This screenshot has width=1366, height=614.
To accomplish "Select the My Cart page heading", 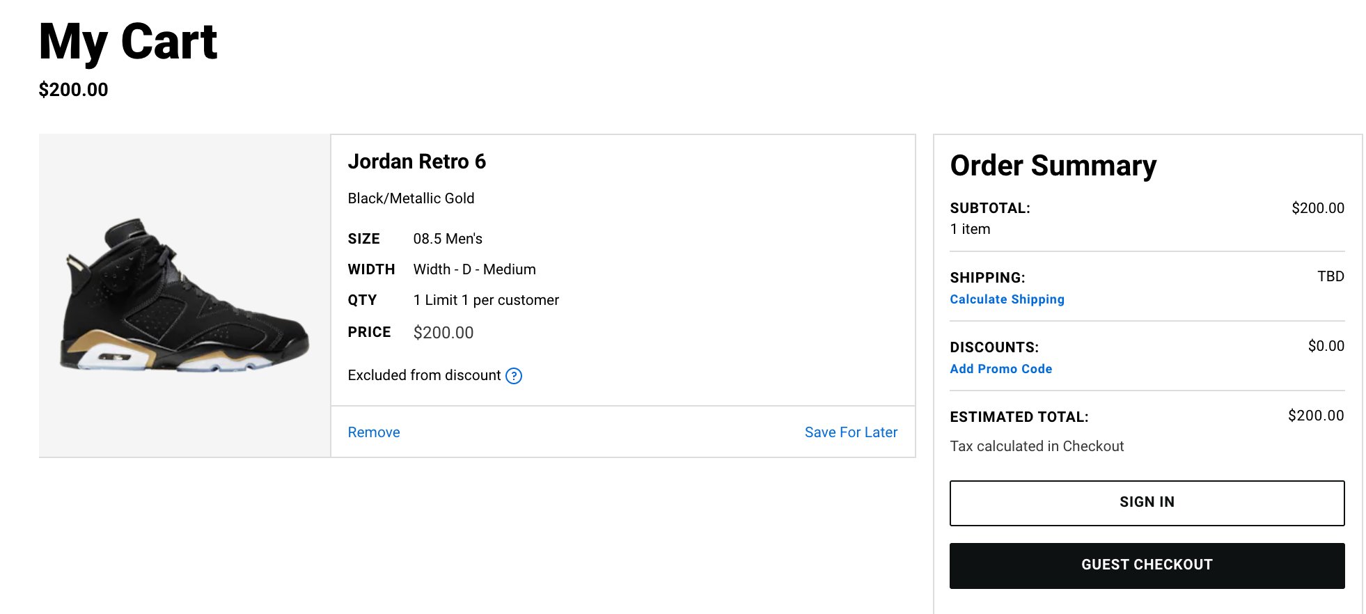I will 128,42.
